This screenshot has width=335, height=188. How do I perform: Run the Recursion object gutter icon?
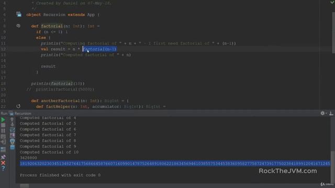click(19, 15)
